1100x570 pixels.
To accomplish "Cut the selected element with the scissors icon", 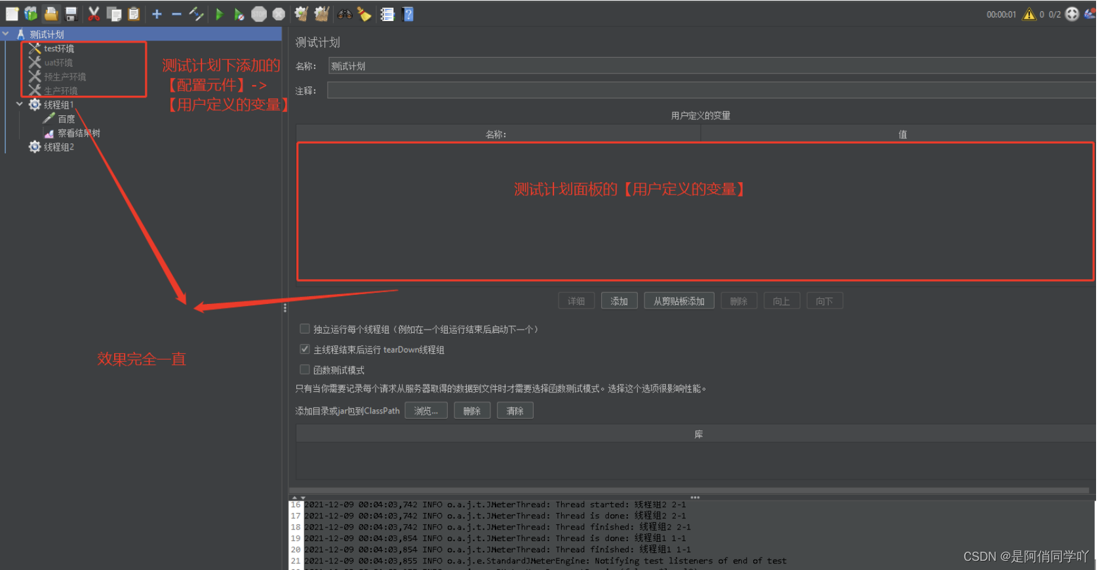I will point(94,14).
